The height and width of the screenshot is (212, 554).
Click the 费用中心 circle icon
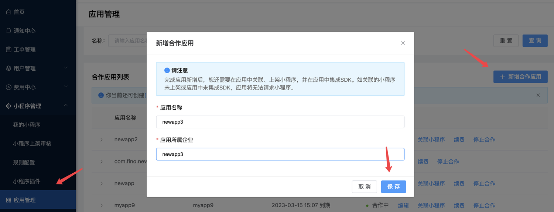pos(9,87)
